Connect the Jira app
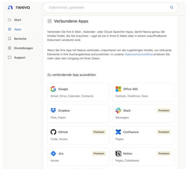The image size is (186, 169). (78, 156)
